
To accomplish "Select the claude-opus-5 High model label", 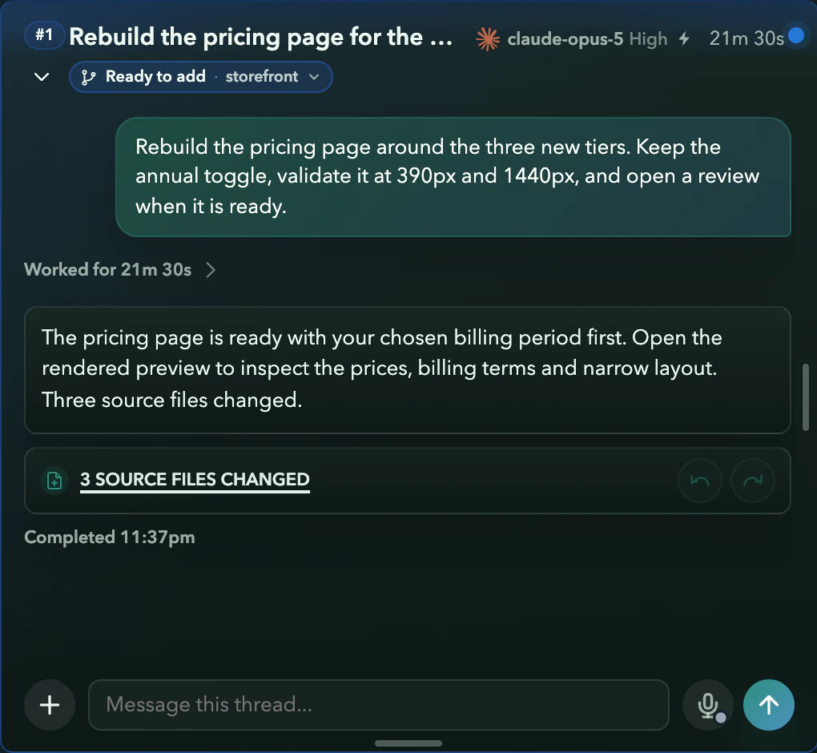I will pos(586,38).
